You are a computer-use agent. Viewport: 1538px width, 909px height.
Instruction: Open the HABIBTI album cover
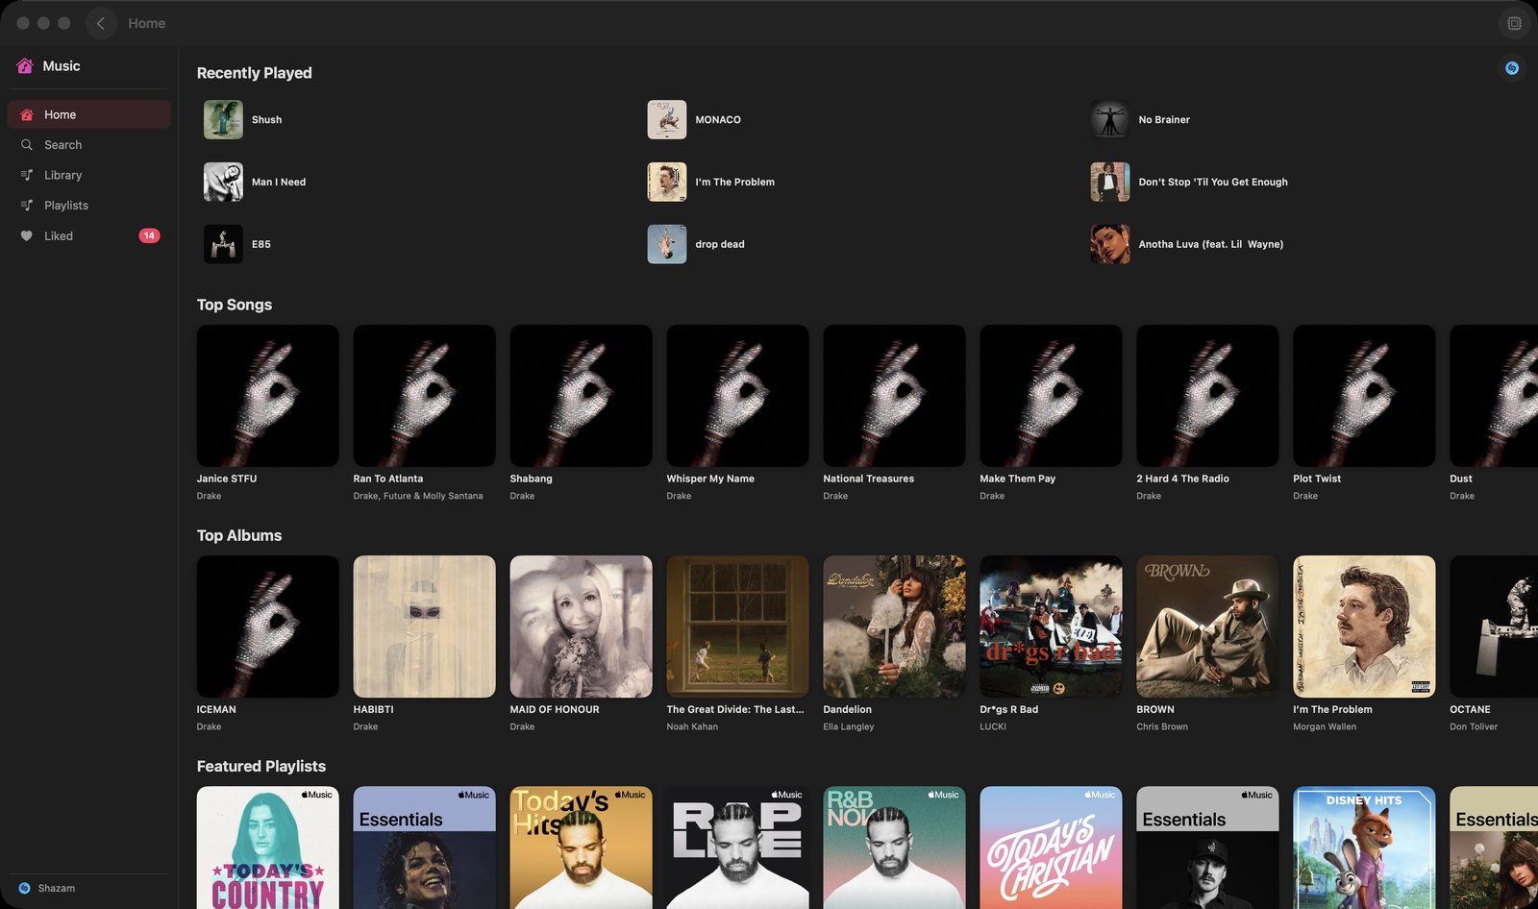coord(424,626)
